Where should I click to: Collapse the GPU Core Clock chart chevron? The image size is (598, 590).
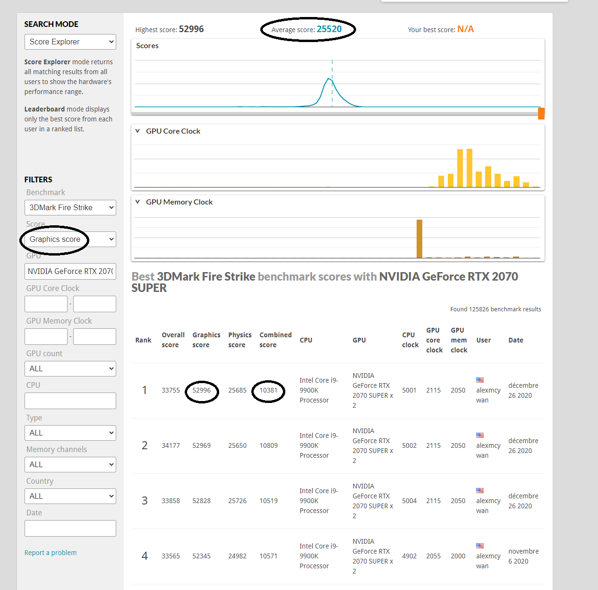pyautogui.click(x=137, y=131)
